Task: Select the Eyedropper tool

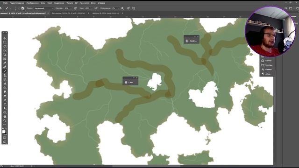Action: coord(5,63)
